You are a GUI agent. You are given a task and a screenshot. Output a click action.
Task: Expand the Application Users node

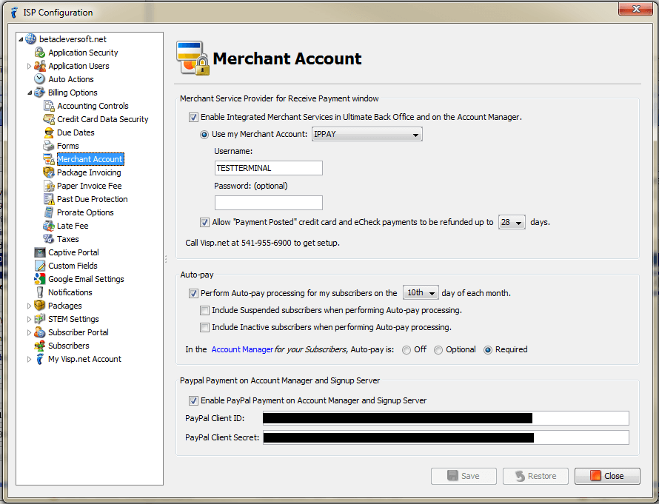(x=29, y=66)
